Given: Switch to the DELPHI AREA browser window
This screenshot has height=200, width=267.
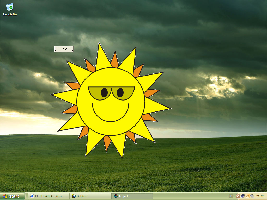Looking at the screenshot, I should tap(48, 196).
